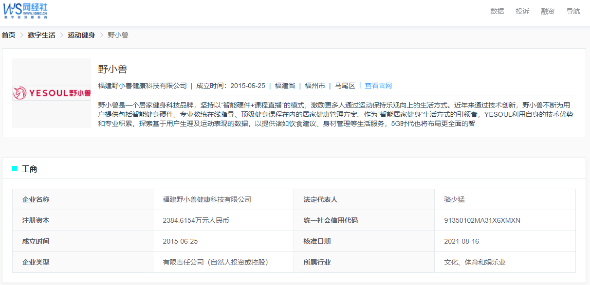Click the 2021-08-16 value
590x285 pixels.
[461, 241]
